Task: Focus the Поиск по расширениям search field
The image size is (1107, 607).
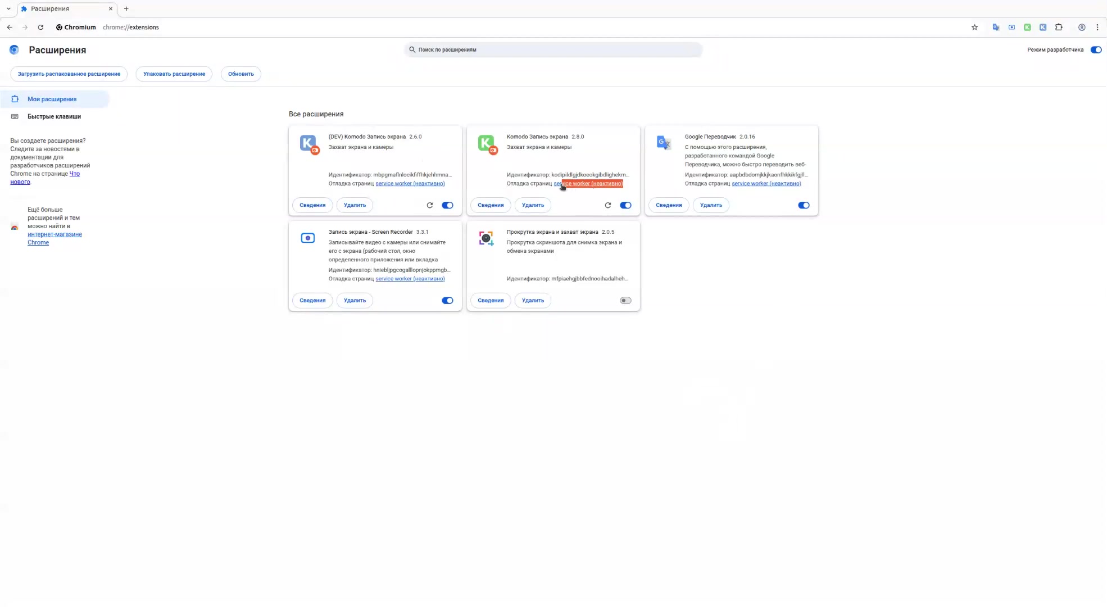Action: coord(553,49)
